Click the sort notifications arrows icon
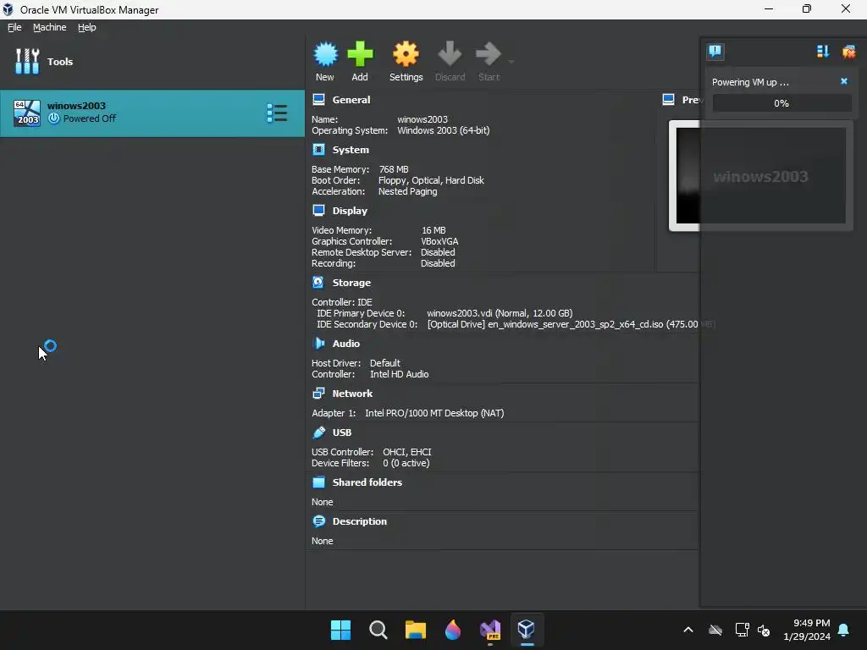This screenshot has width=867, height=650. coord(823,52)
